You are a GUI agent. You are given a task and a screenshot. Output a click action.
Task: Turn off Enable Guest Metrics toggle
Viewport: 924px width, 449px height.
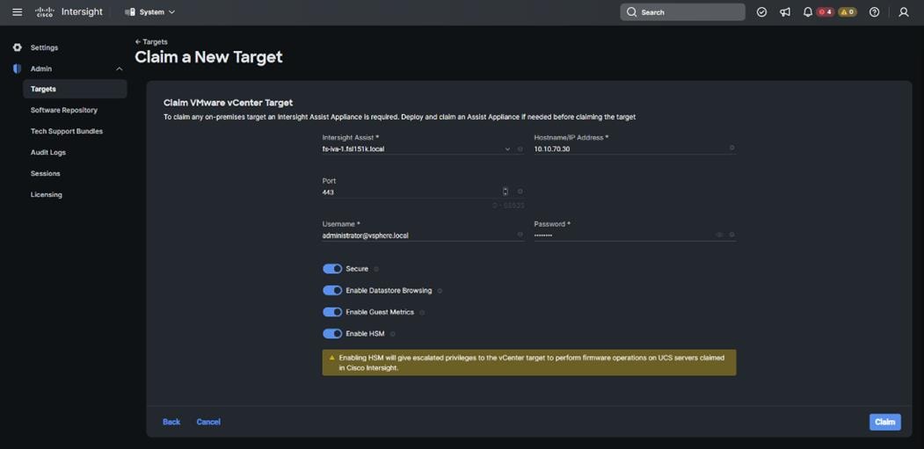click(x=332, y=312)
